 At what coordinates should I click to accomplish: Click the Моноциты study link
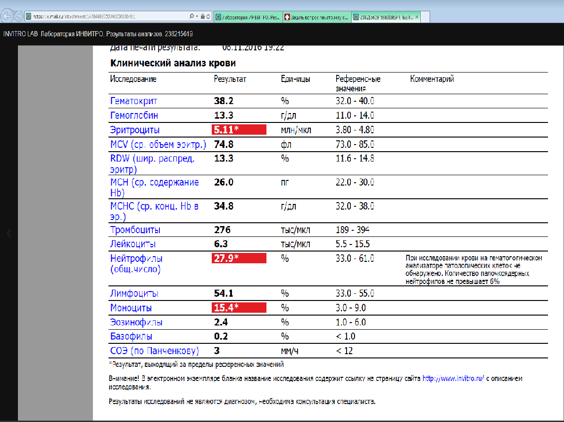(131, 308)
